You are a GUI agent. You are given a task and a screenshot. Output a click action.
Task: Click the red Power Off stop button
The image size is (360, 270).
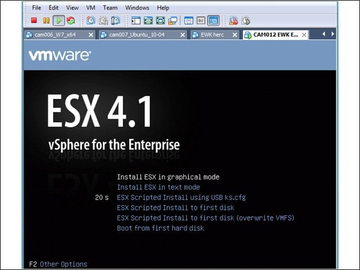34,20
